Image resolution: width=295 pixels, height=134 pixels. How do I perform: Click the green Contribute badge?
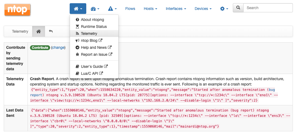(x=40, y=48)
